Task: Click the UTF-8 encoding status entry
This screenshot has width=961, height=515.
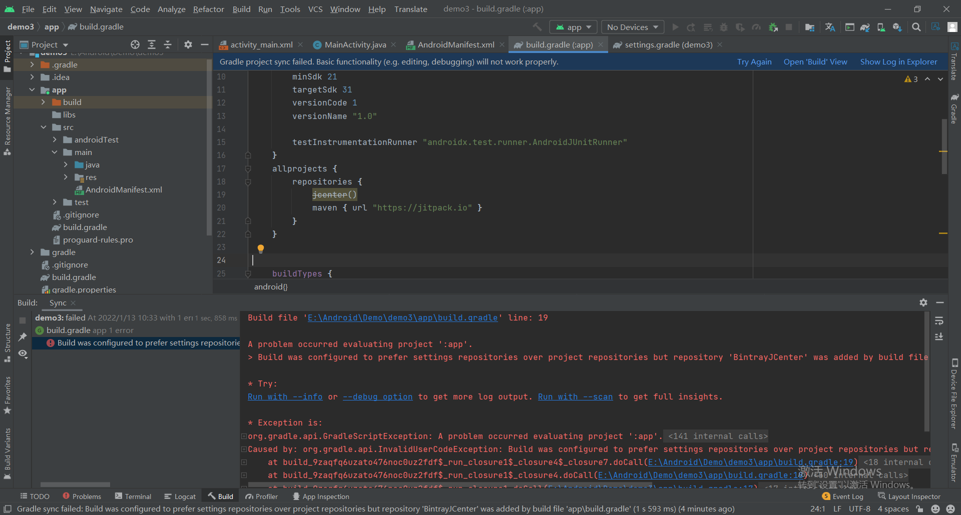Action: [x=859, y=509]
